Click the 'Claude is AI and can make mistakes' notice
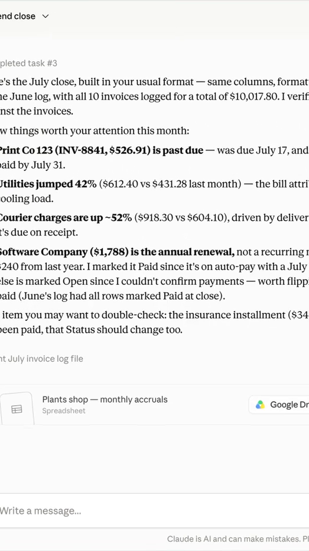 pos(238,539)
